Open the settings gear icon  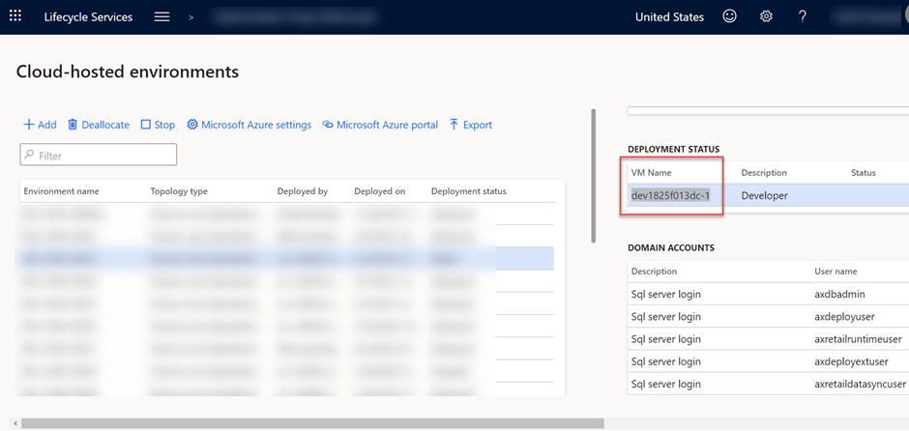pos(766,16)
